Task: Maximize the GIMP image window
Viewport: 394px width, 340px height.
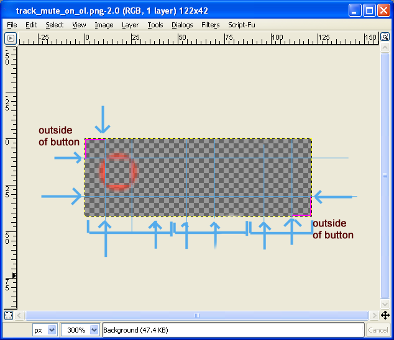Action: (369, 10)
